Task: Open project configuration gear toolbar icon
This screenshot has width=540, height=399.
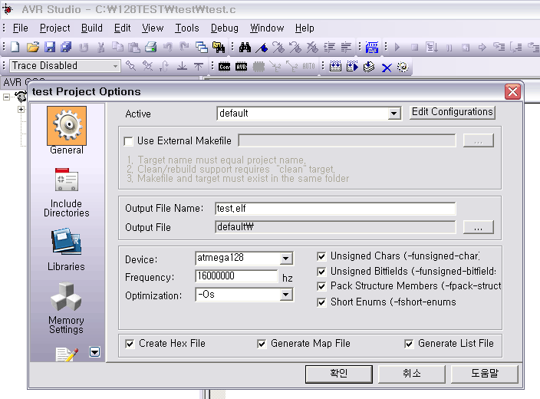Action: point(403,67)
